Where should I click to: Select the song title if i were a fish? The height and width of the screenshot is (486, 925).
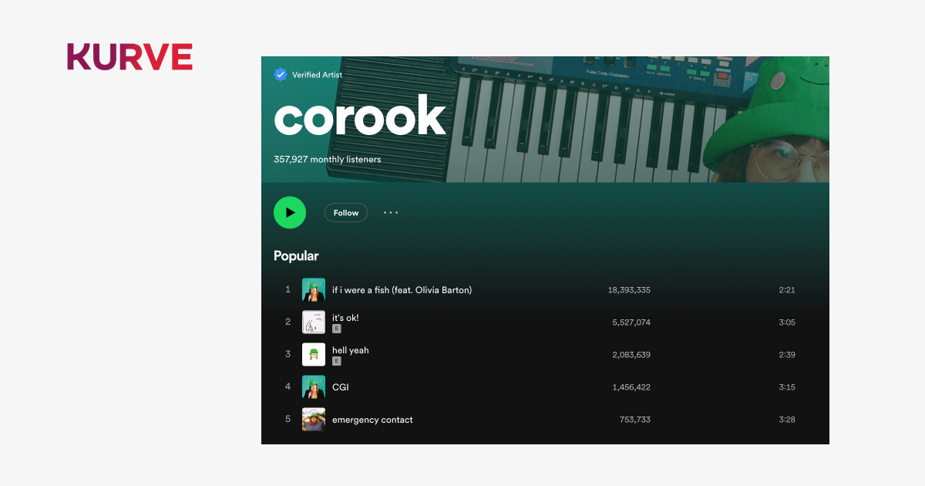402,289
